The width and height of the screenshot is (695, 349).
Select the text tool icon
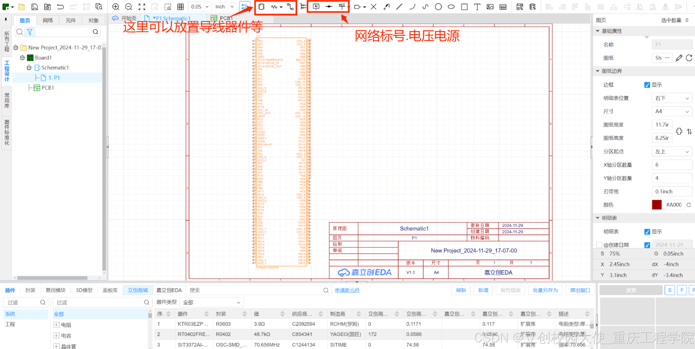tap(477, 7)
